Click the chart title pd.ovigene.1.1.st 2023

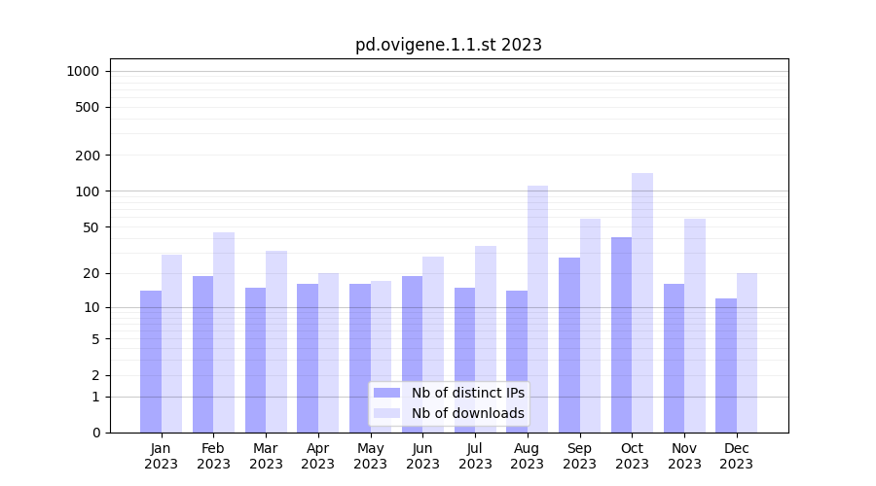click(x=448, y=45)
